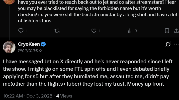Click the 4 Views label

click(64, 96)
